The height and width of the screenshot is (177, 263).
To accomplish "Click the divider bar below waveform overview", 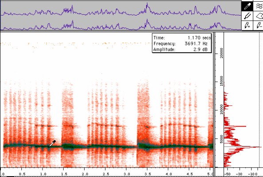I will coord(121,31).
